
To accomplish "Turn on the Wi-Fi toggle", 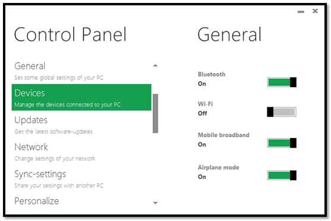I will (282, 112).
